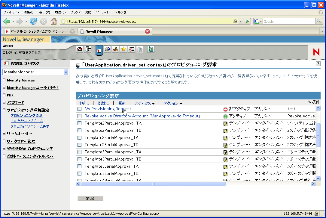Open the ステータス dropdown menu
The height and width of the screenshot is (218, 326).
[145, 103]
